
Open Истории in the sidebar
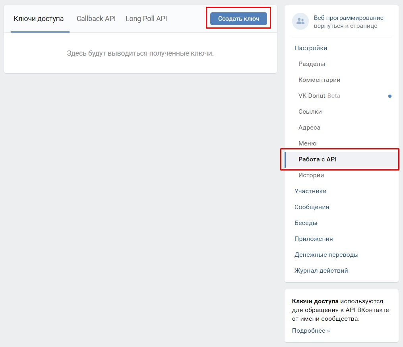[311, 175]
